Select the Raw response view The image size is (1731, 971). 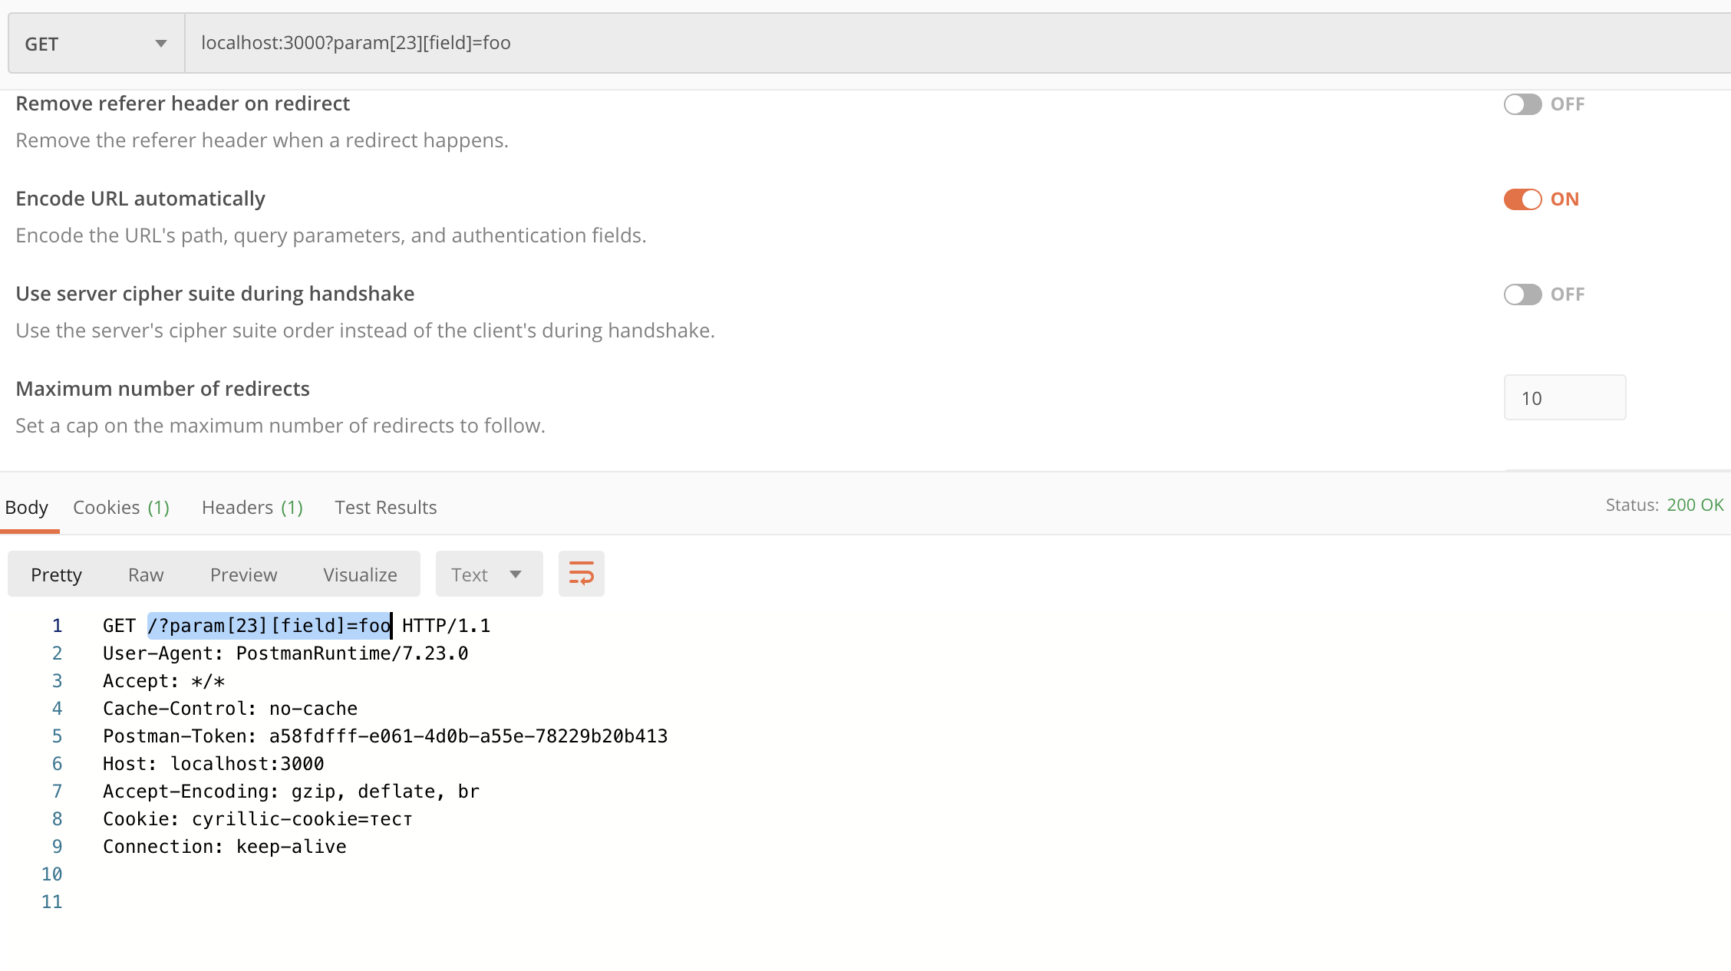(x=145, y=574)
